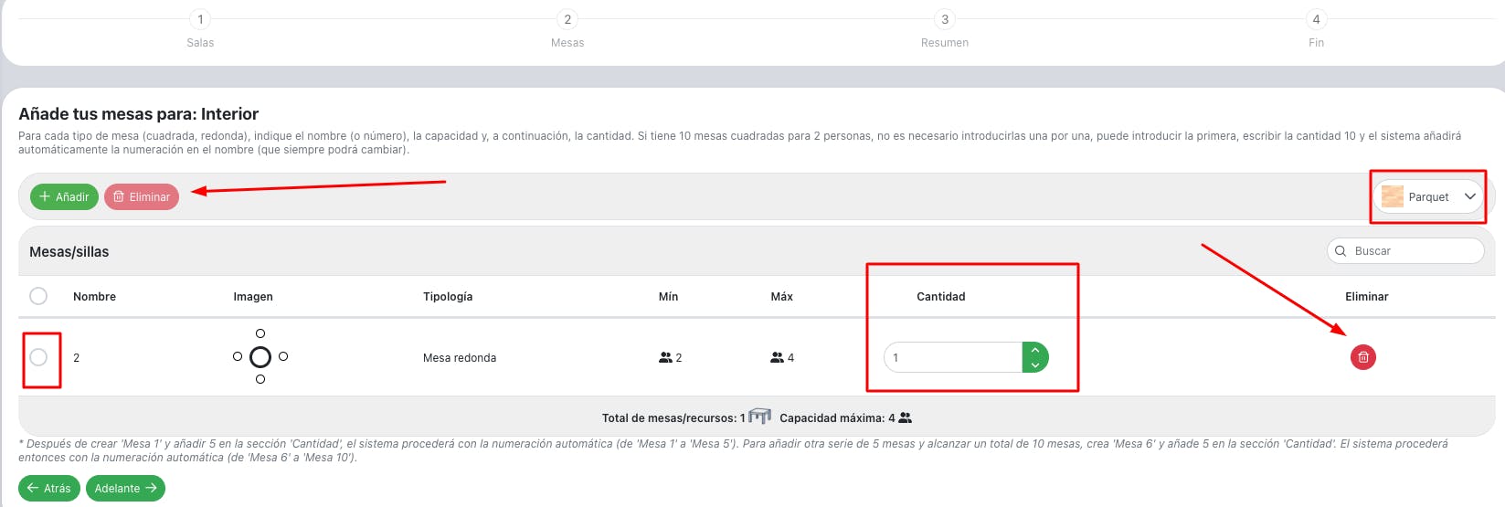Jump to step 3 Resumen
The image size is (1505, 507).
coord(945,19)
